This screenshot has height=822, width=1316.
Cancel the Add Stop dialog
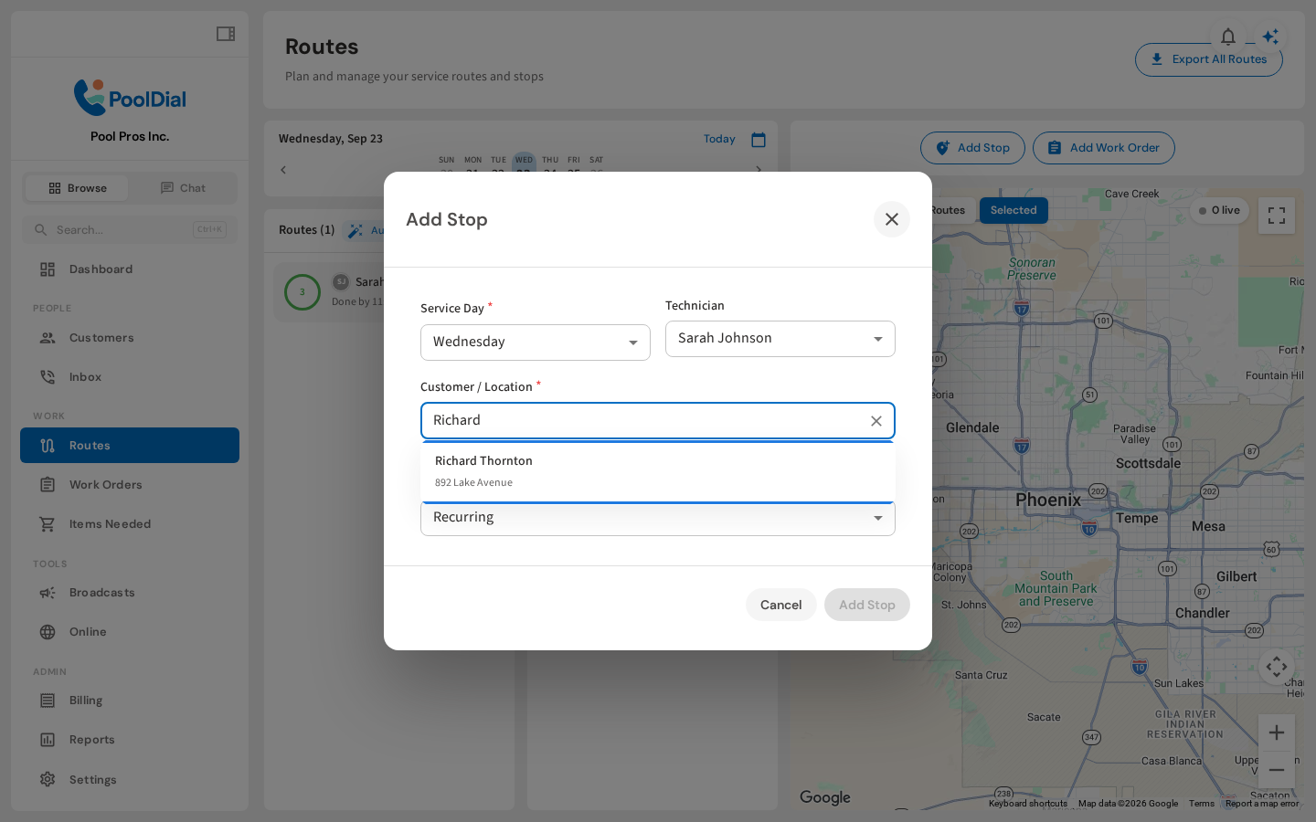781,605
